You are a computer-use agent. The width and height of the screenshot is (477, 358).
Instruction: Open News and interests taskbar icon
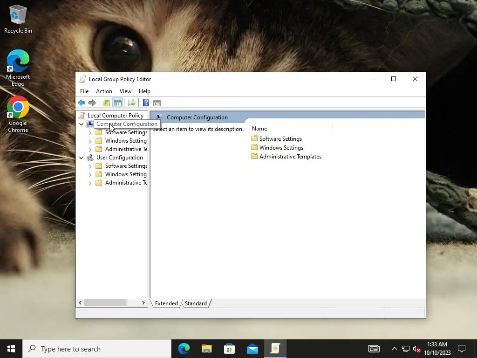click(x=374, y=349)
